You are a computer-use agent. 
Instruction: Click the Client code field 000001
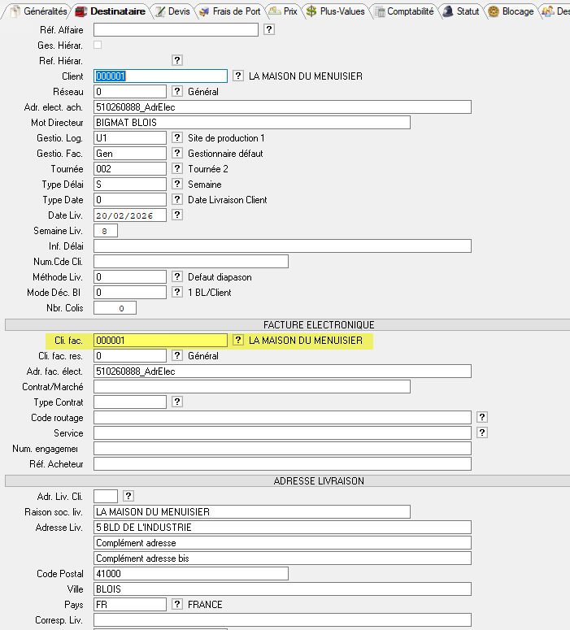160,76
